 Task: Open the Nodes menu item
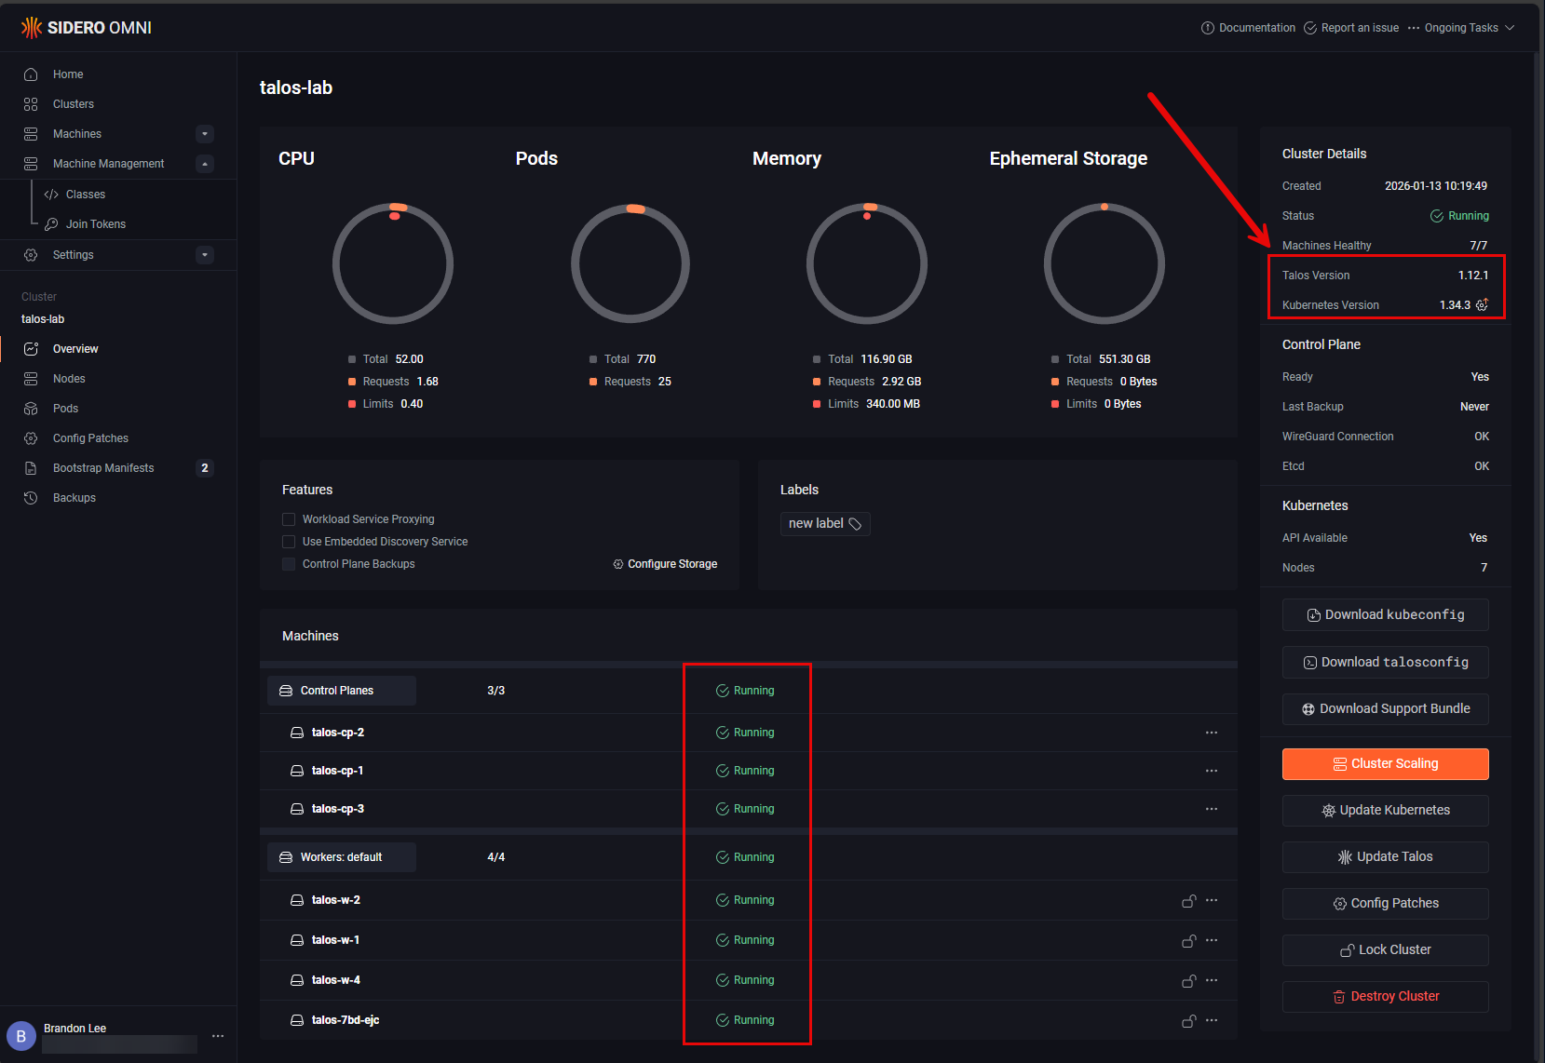118,379
